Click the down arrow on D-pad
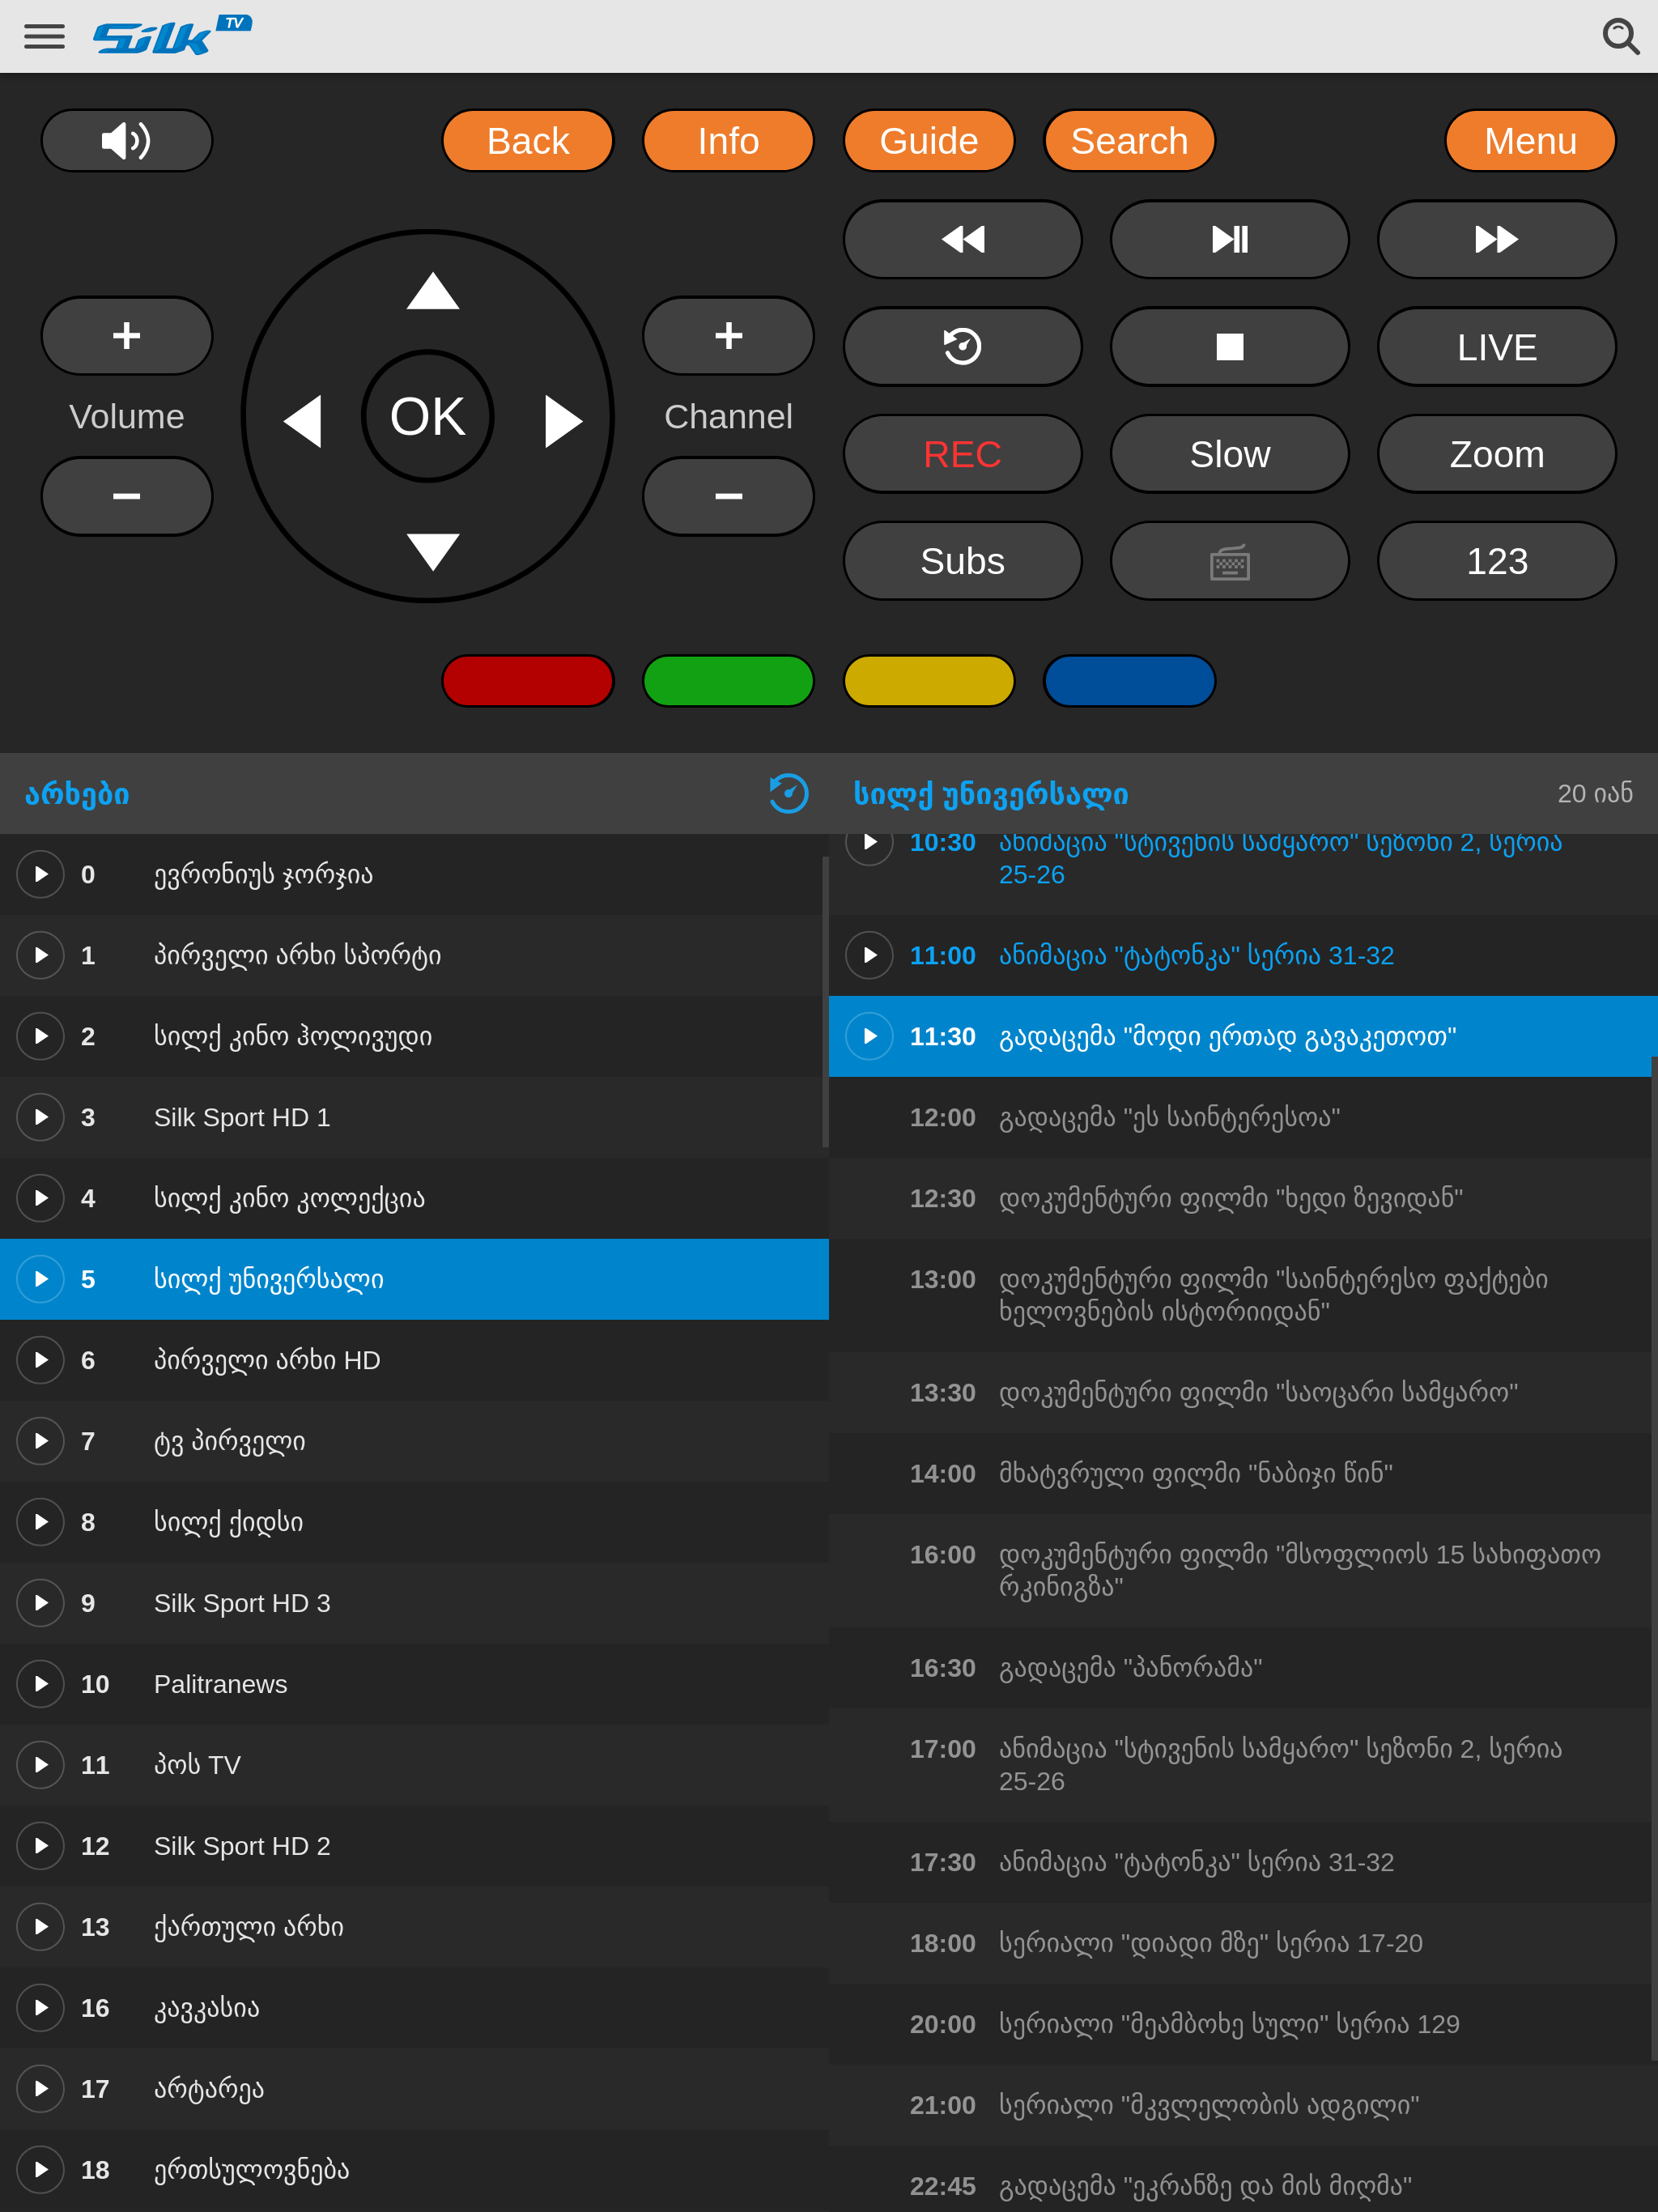 432,551
